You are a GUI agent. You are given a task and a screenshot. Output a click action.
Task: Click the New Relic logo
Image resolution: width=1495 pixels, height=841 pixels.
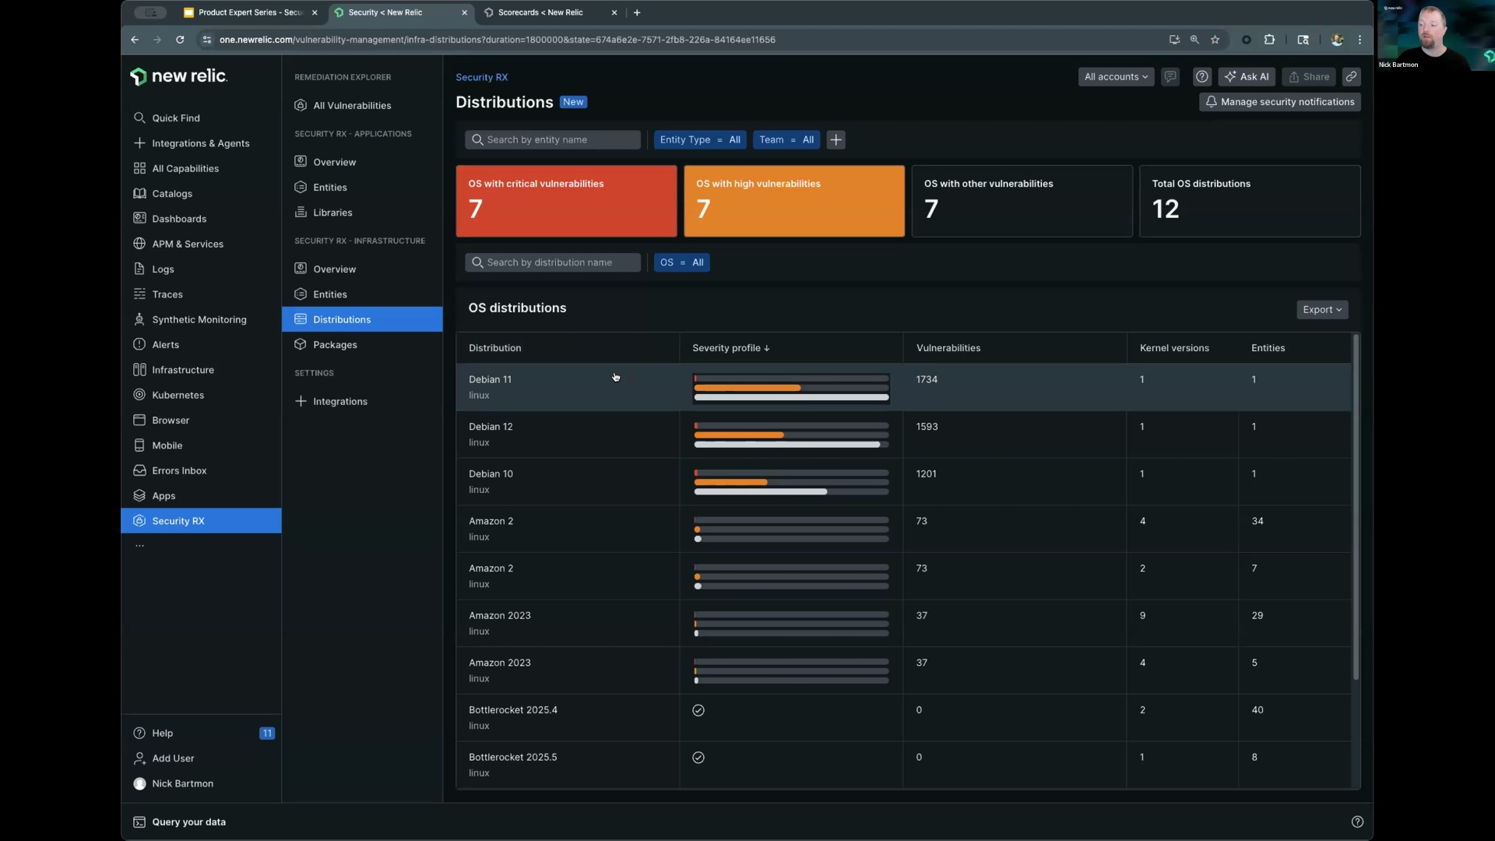pos(178,76)
